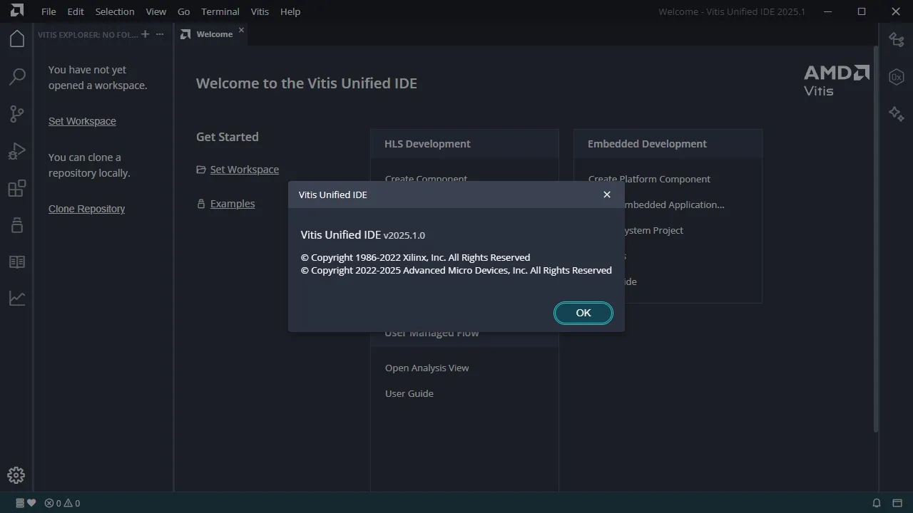Screen dimensions: 913x513
Task: Open the Help menu
Action: click(x=290, y=11)
